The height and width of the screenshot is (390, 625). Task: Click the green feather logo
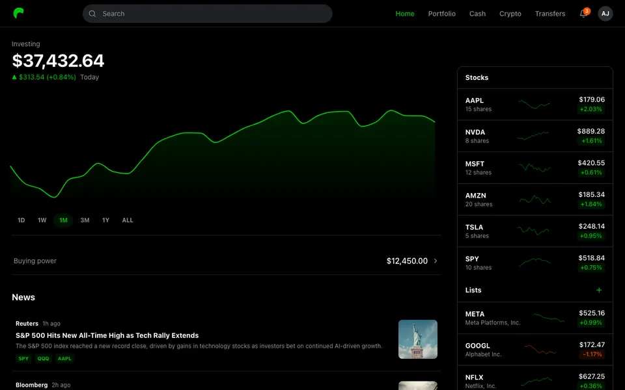coord(18,13)
